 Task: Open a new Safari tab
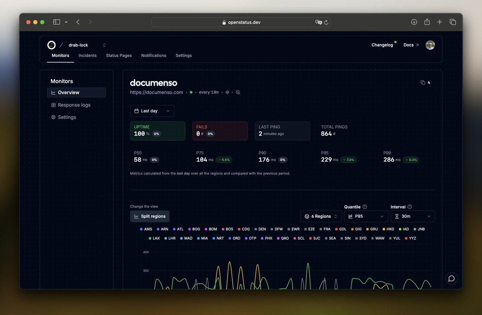pos(439,22)
